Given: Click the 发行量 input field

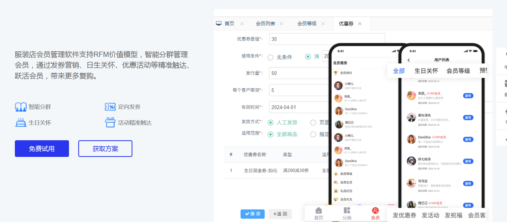Looking at the screenshot, I should 299,73.
